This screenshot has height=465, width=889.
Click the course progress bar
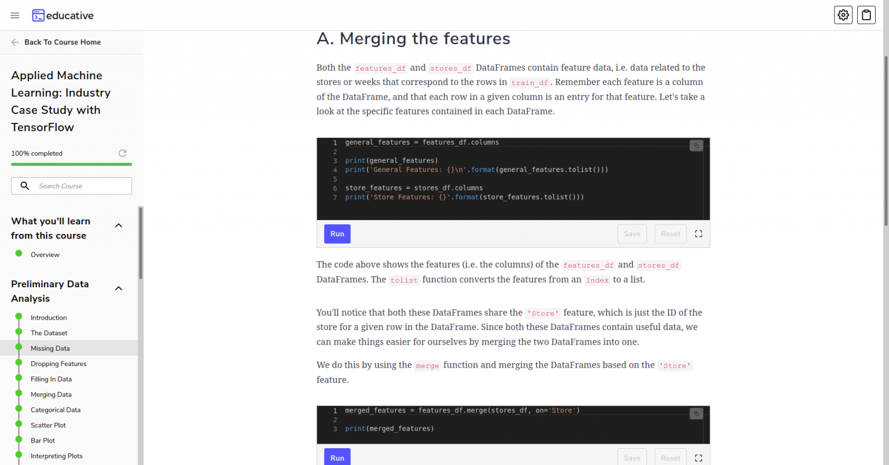(x=71, y=164)
